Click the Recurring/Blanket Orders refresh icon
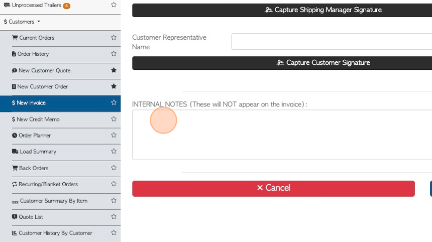Viewport: 432px width, 242px height. pyautogui.click(x=15, y=184)
